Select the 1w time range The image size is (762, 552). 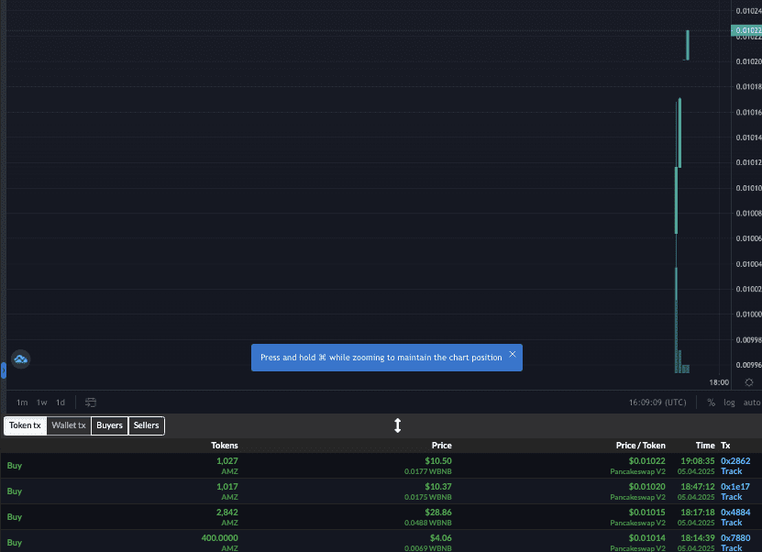coord(42,403)
